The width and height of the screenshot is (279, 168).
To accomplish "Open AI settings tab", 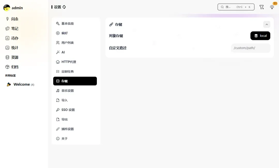I will coord(75,52).
